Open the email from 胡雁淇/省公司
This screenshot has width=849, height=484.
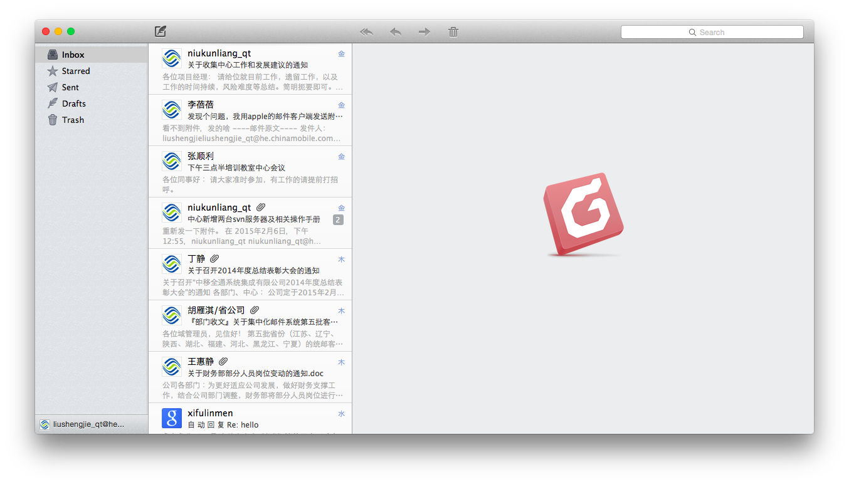point(250,326)
